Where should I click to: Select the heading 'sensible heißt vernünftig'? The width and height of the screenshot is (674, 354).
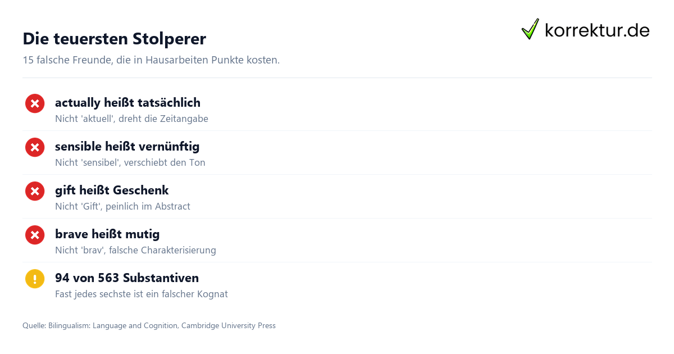[x=127, y=147]
